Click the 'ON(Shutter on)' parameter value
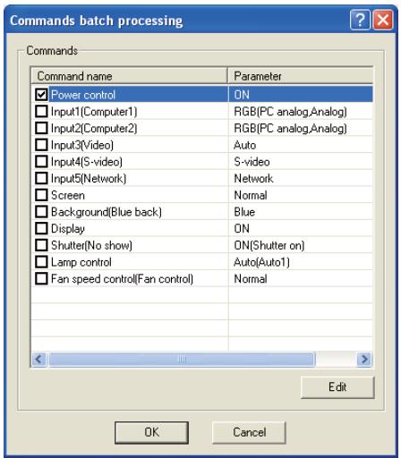 point(269,245)
